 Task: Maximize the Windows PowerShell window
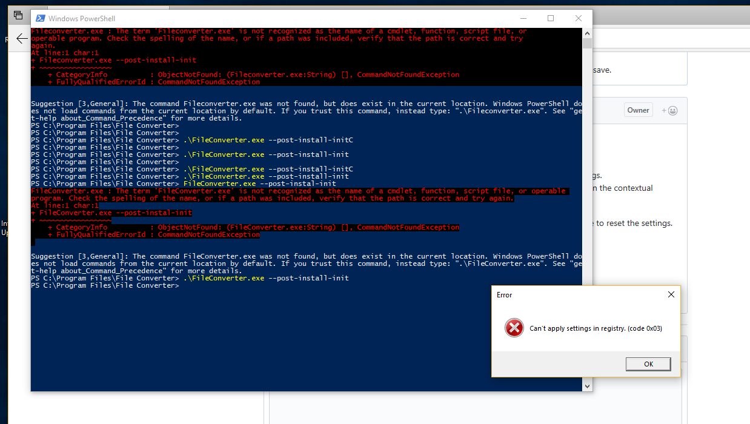click(551, 18)
